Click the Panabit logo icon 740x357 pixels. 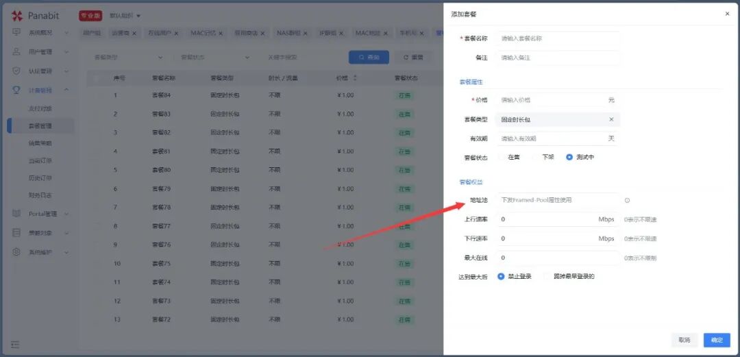[17, 16]
